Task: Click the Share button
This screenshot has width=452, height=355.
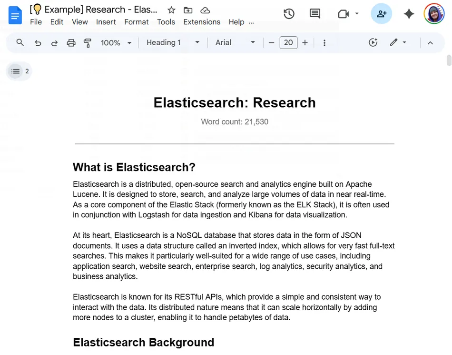Action: (381, 14)
